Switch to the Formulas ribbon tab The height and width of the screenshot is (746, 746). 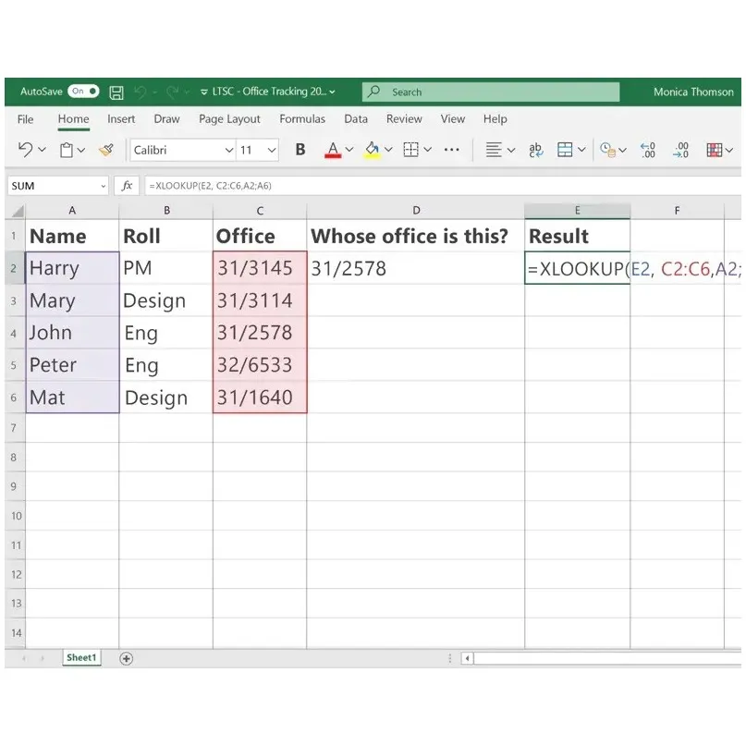click(x=302, y=119)
